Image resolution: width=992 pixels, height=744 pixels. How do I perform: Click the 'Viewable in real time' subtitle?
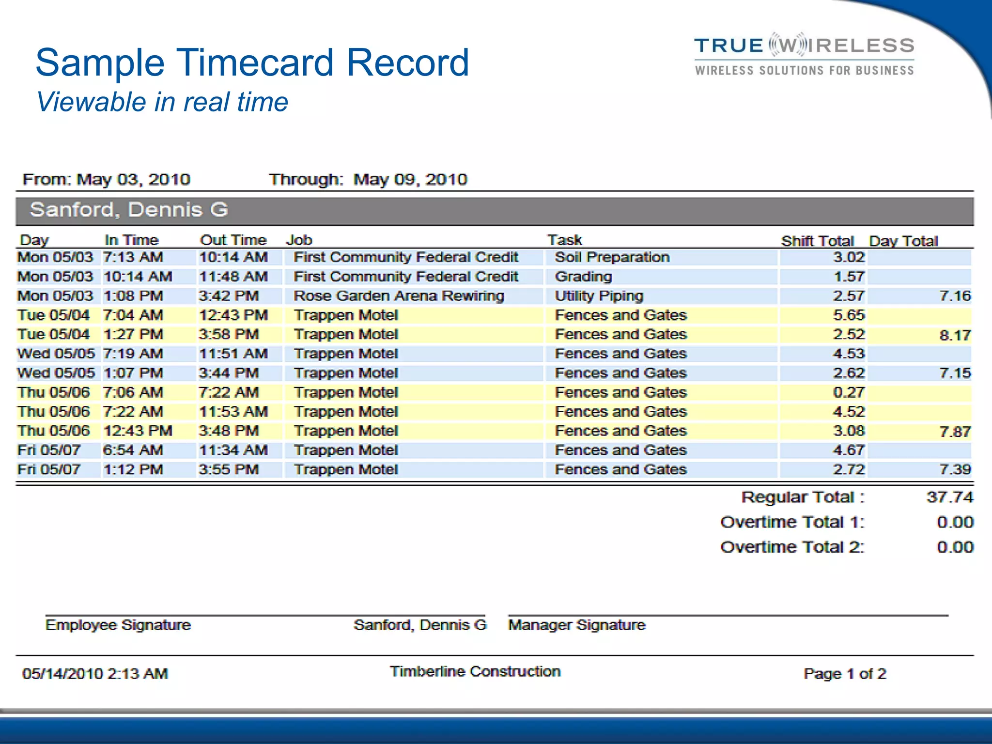click(x=162, y=102)
